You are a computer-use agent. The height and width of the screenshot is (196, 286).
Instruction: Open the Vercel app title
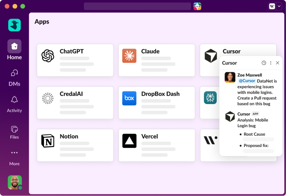[149, 136]
